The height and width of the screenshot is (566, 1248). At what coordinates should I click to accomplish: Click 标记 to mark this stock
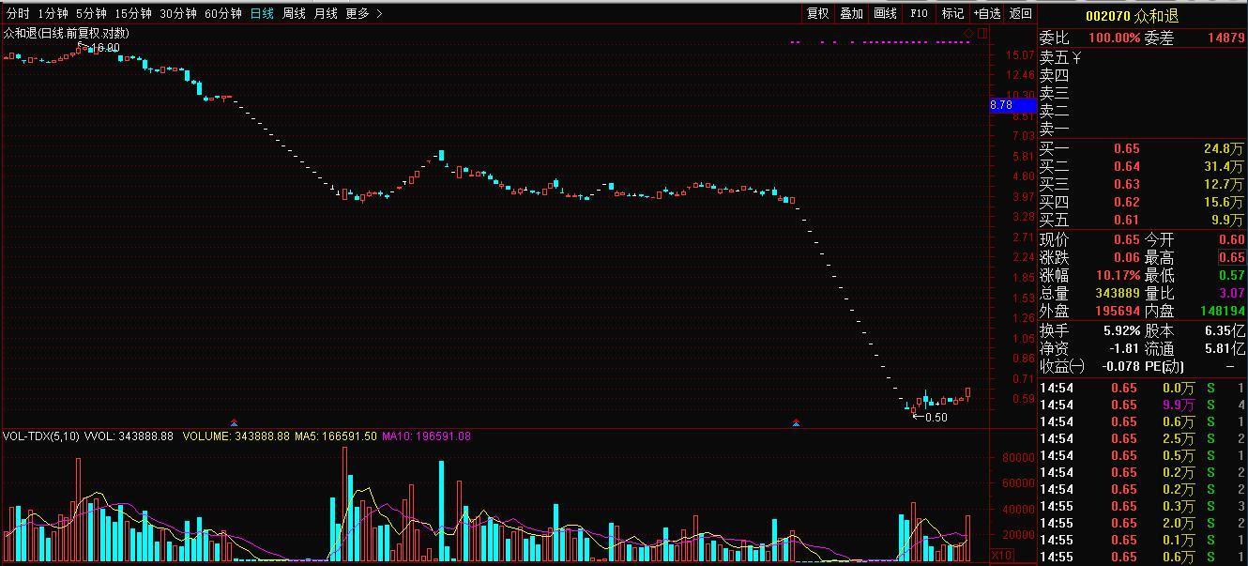(952, 13)
